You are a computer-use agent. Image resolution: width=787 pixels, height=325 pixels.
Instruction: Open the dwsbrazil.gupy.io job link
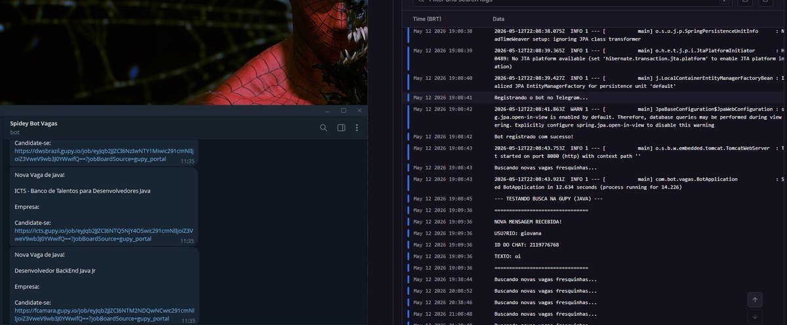point(104,155)
